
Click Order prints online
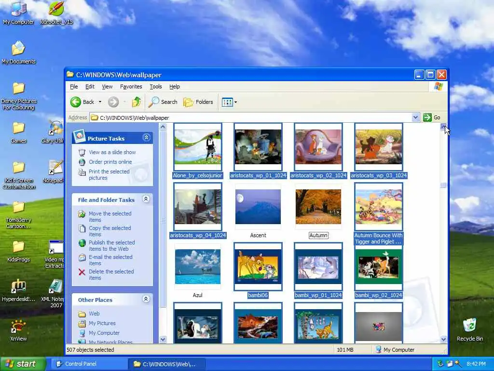(110, 162)
